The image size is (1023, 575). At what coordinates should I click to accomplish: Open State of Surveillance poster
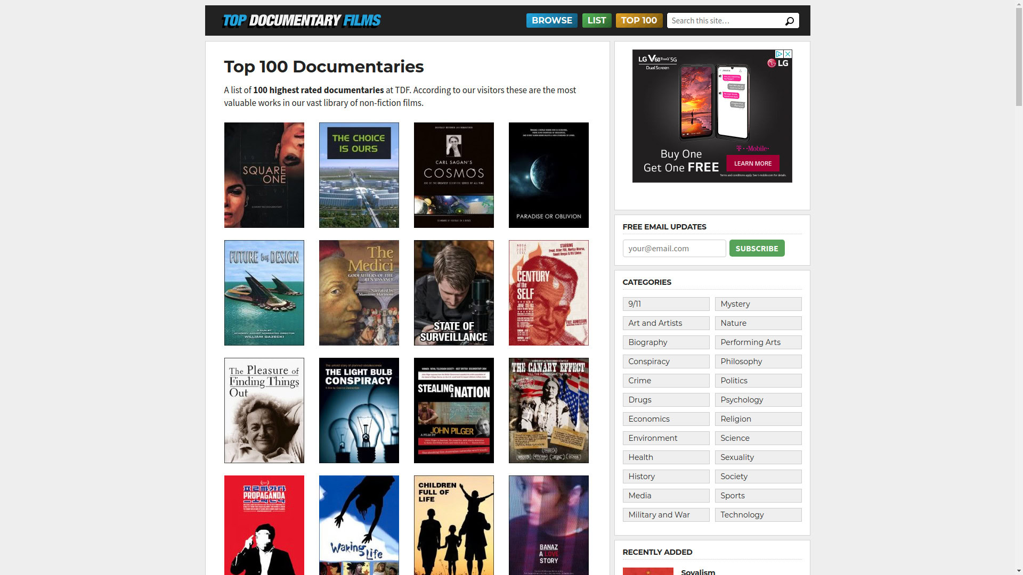pyautogui.click(x=453, y=293)
